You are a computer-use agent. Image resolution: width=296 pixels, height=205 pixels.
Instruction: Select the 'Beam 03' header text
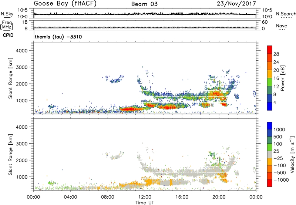(x=144, y=4)
